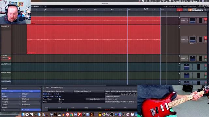Open the Help menu
This screenshot has height=117, width=209.
(11, 110)
